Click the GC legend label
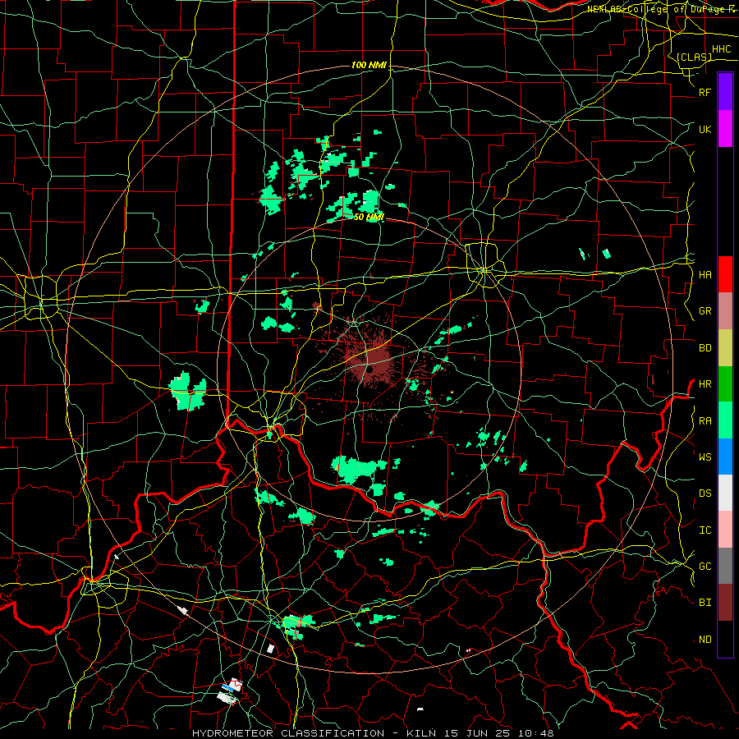Viewport: 739px width, 739px height. tap(705, 567)
